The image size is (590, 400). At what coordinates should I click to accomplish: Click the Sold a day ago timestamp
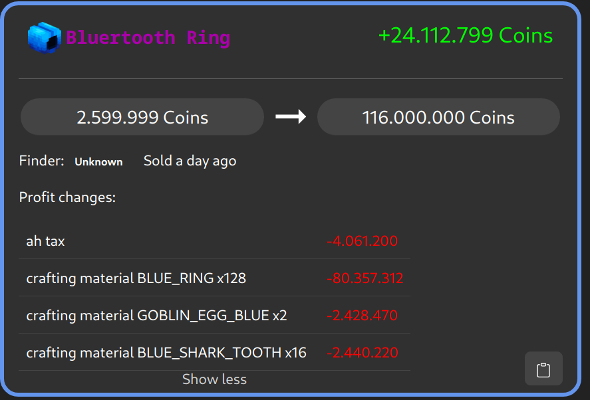(x=190, y=161)
